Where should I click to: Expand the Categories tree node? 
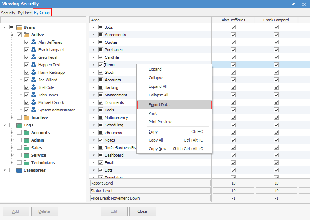5,170
